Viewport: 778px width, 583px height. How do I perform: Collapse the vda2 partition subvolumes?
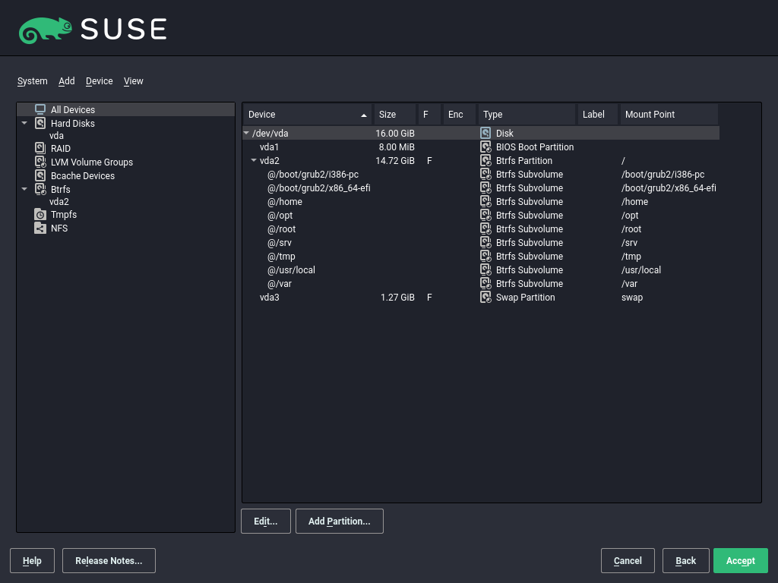tap(254, 161)
